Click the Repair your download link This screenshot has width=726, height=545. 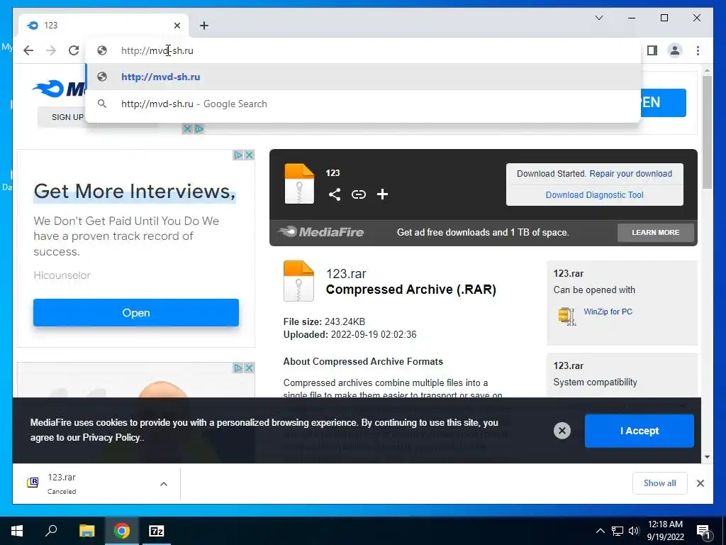pyautogui.click(x=630, y=174)
